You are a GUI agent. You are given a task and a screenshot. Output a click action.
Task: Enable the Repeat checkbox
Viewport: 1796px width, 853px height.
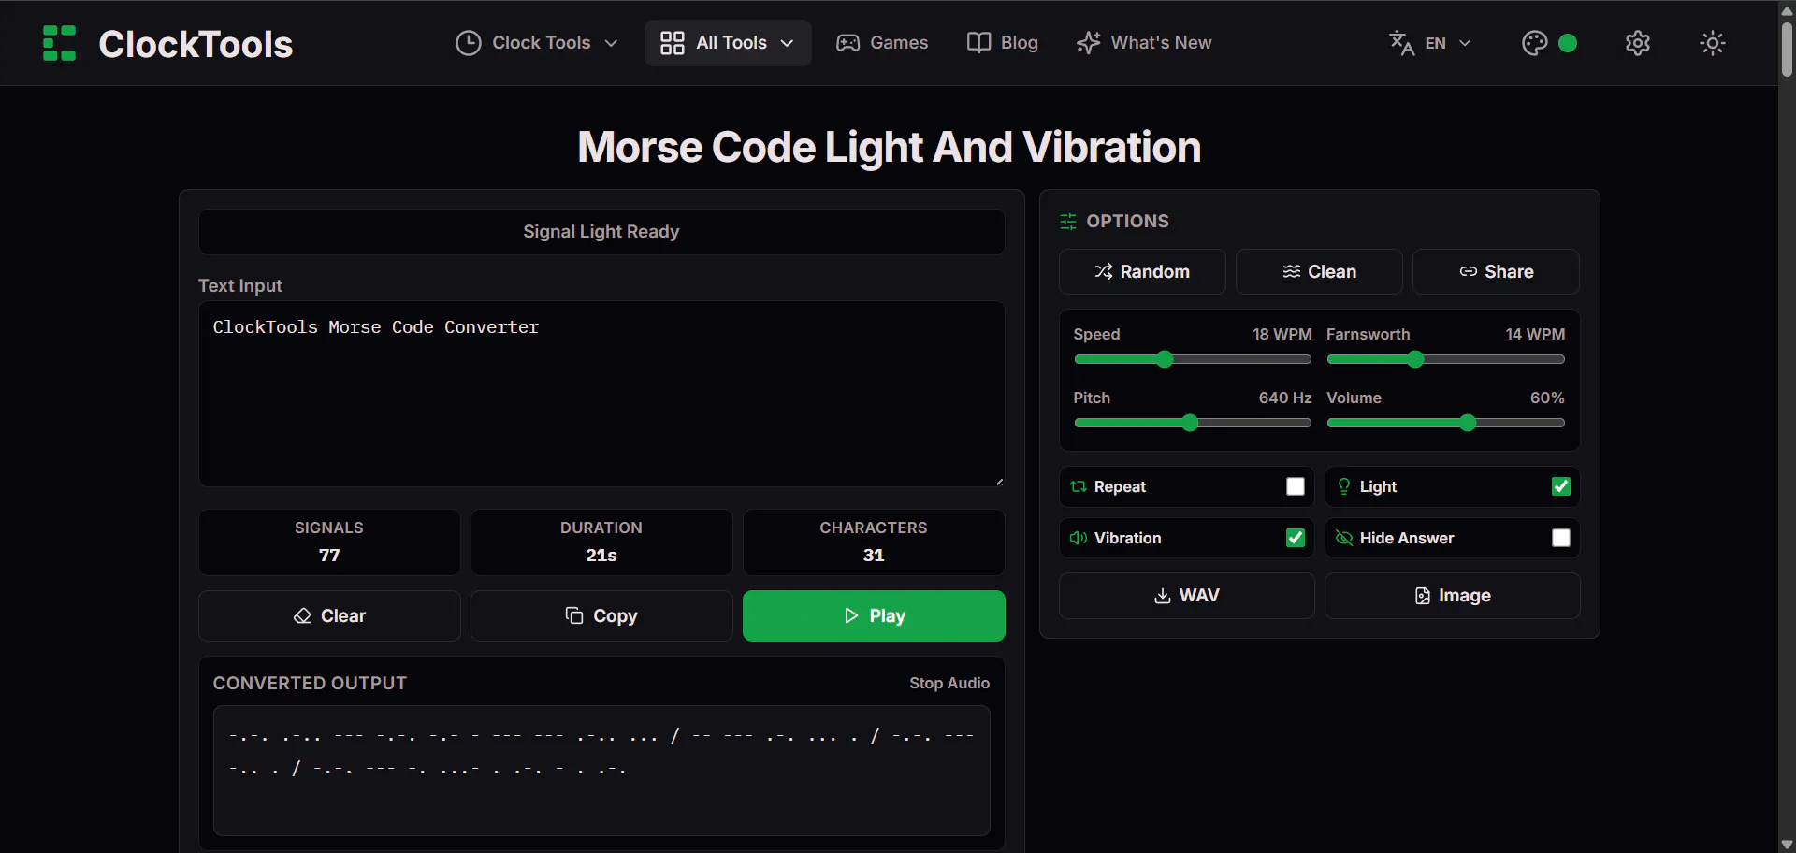click(1296, 486)
